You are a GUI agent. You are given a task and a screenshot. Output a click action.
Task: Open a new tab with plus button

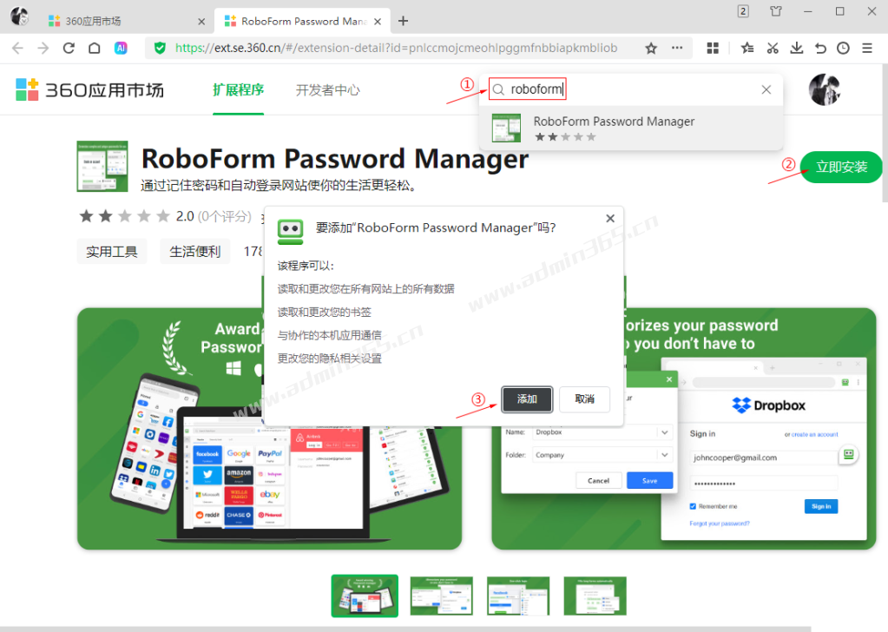(404, 21)
